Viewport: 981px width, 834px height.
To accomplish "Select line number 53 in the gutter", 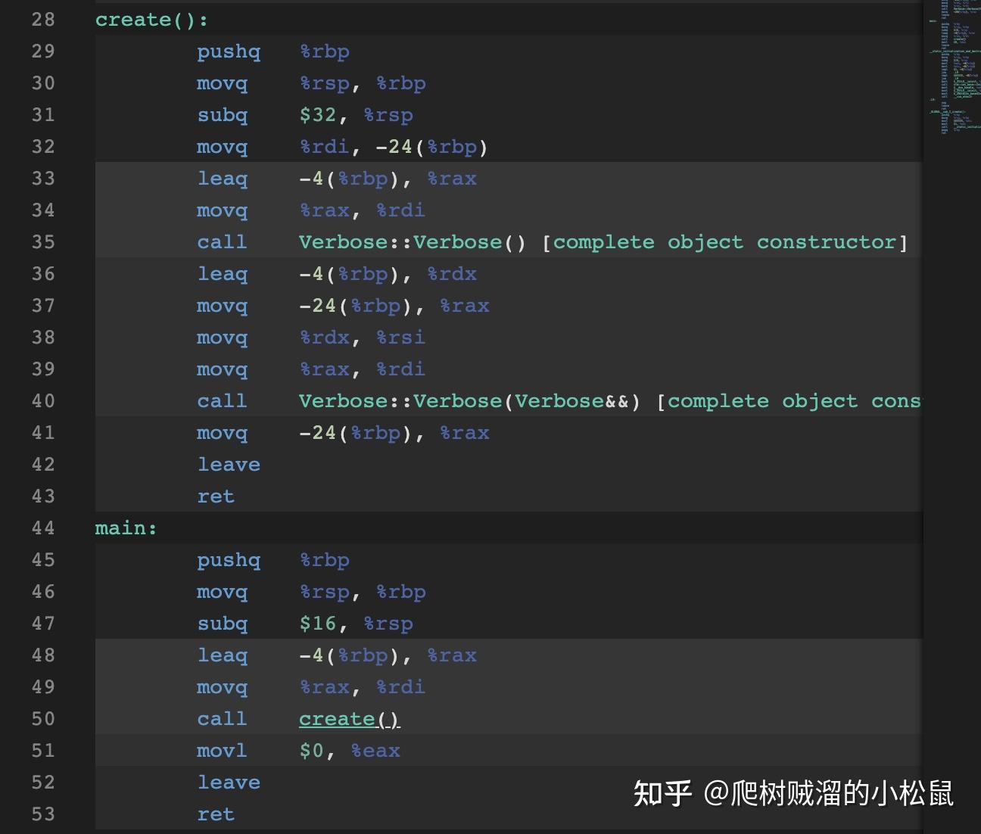I will [43, 814].
